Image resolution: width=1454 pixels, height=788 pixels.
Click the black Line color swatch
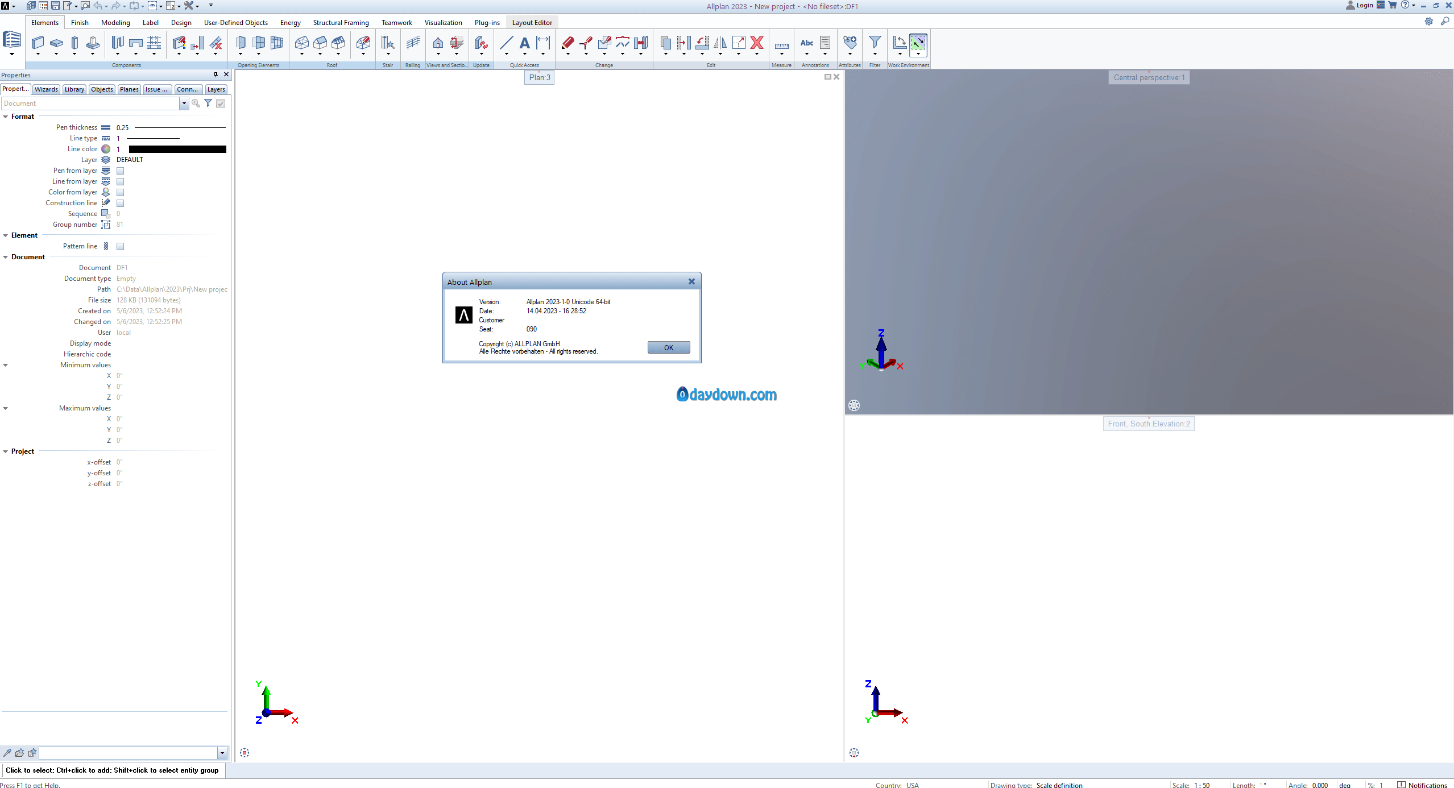click(x=177, y=149)
